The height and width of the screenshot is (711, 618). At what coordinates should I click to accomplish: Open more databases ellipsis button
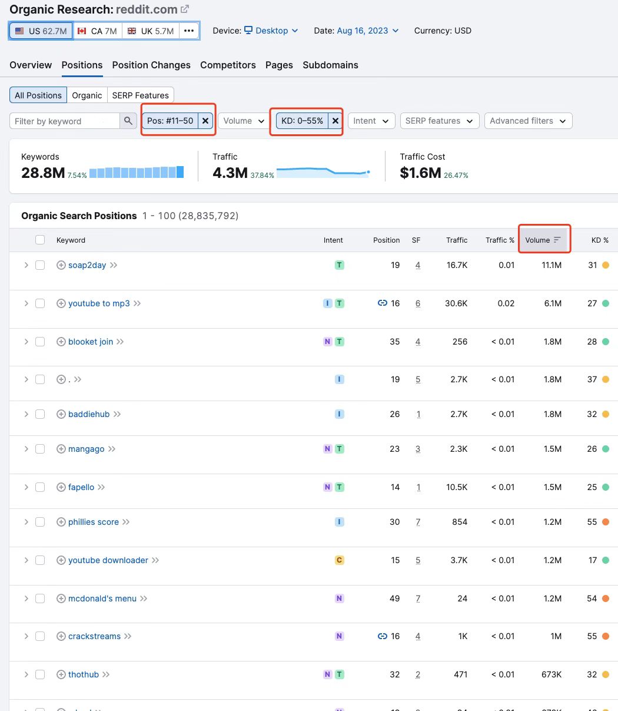[x=189, y=31]
